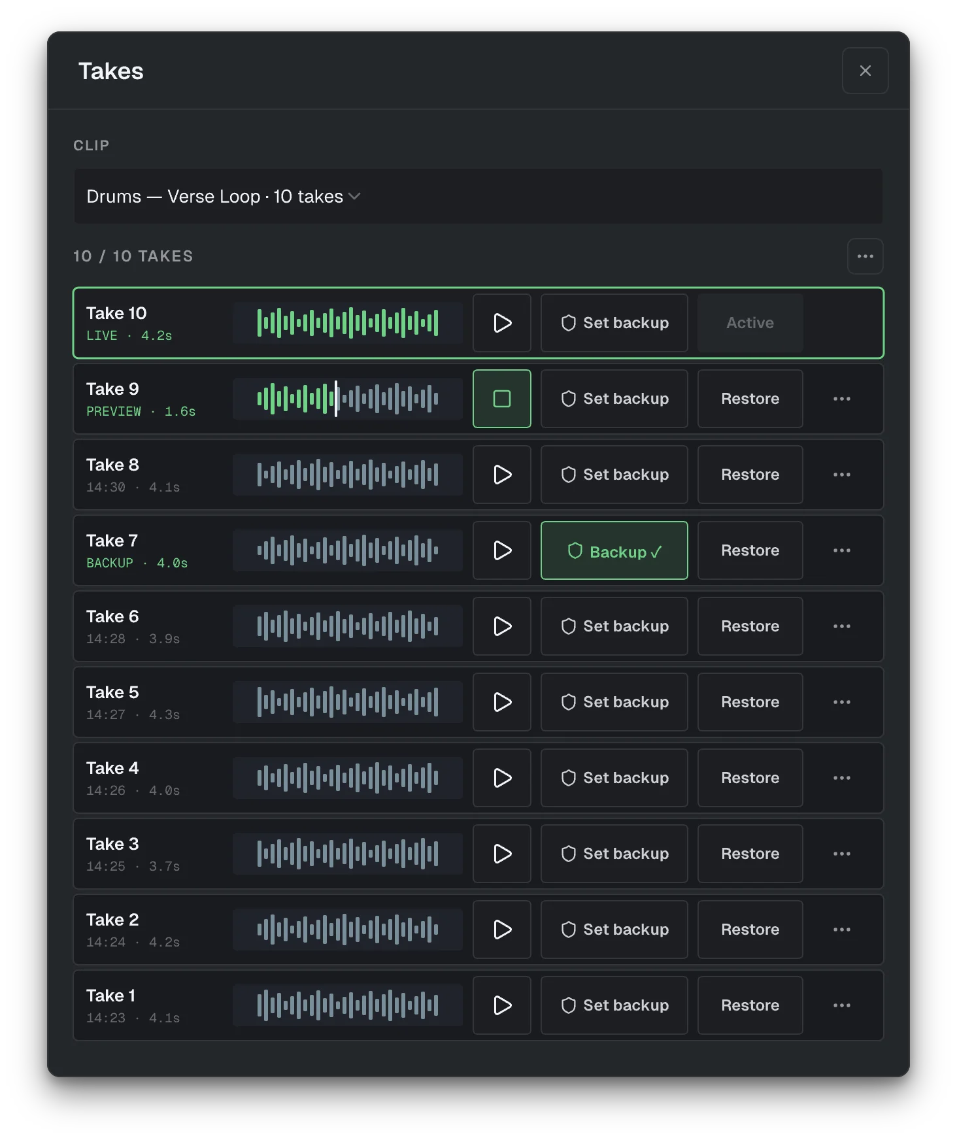Play Take 2 audio
This screenshot has width=957, height=1140.
[x=502, y=930]
